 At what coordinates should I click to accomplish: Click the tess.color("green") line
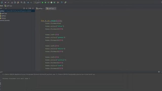click(x=55, y=37)
